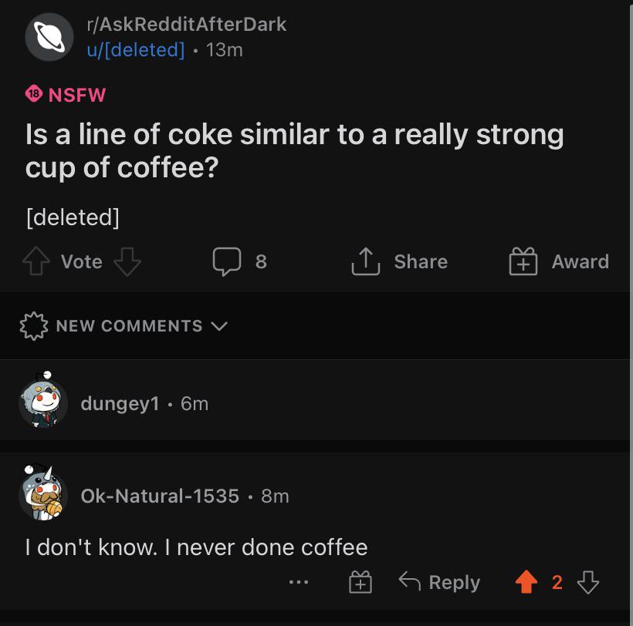
Task: Click the orange upvote arrow showing 2
Action: coord(529,582)
